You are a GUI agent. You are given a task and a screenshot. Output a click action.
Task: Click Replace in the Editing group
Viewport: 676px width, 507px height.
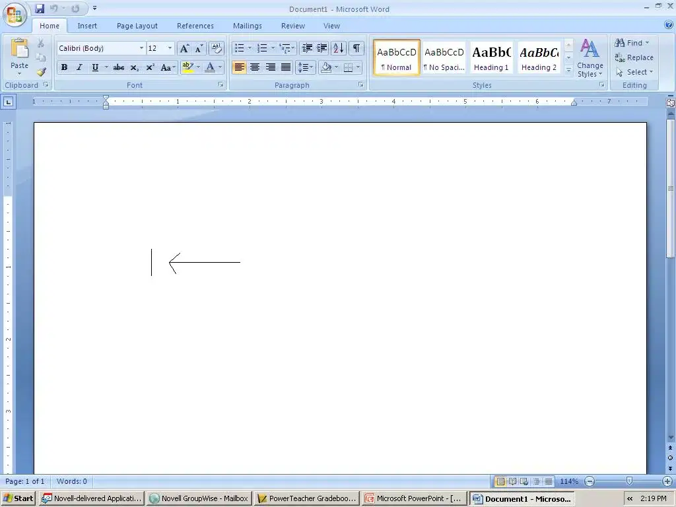634,57
